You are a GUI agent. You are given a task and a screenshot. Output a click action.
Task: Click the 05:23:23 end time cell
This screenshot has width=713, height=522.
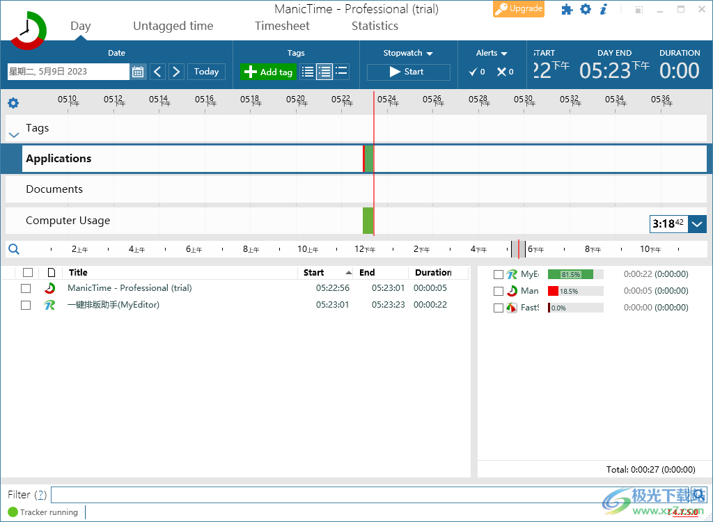(x=388, y=305)
